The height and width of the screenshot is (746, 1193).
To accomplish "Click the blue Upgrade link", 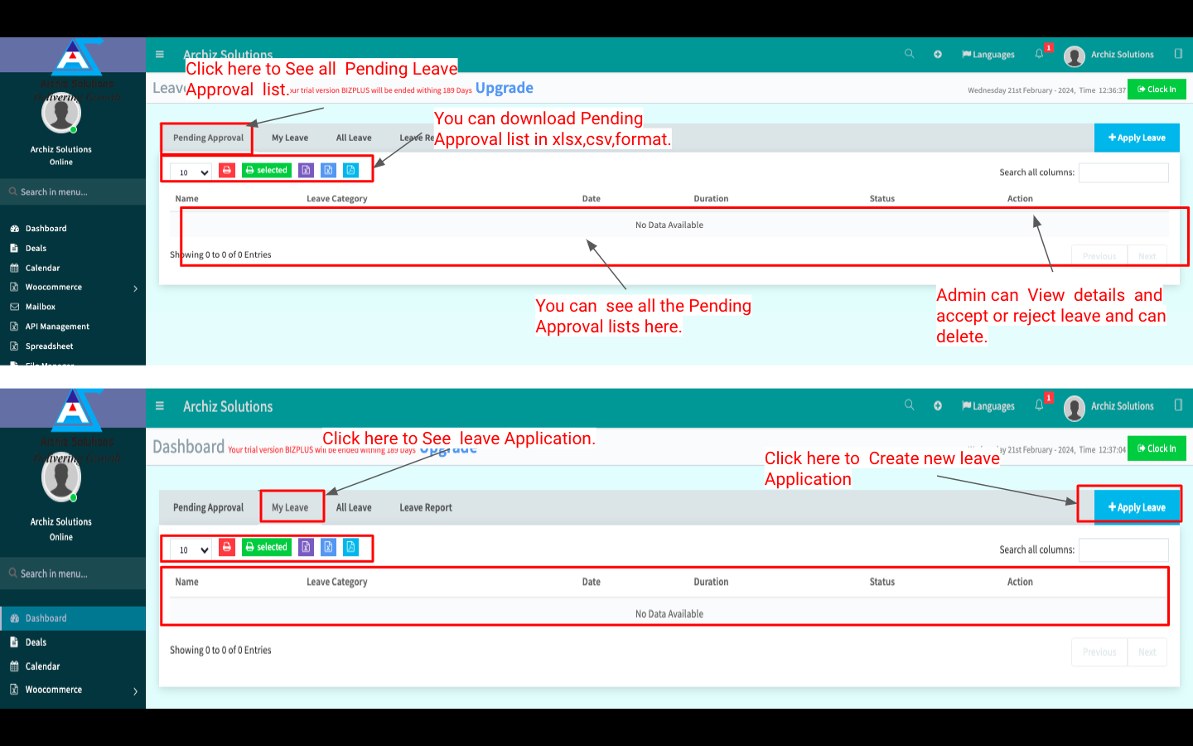I will point(504,88).
